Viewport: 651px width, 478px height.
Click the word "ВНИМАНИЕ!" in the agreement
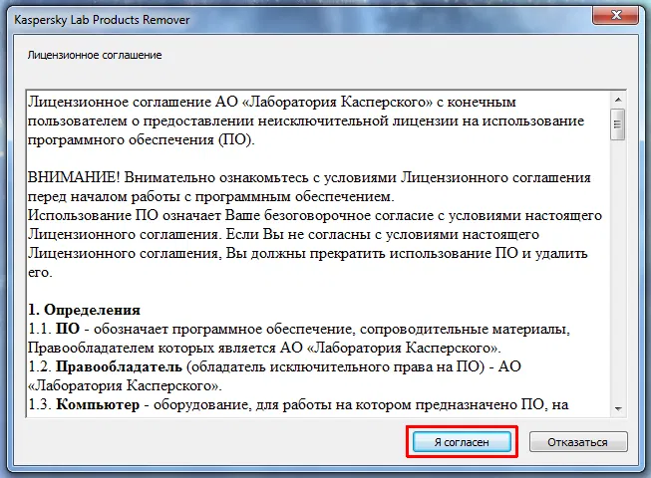pyautogui.click(x=74, y=177)
